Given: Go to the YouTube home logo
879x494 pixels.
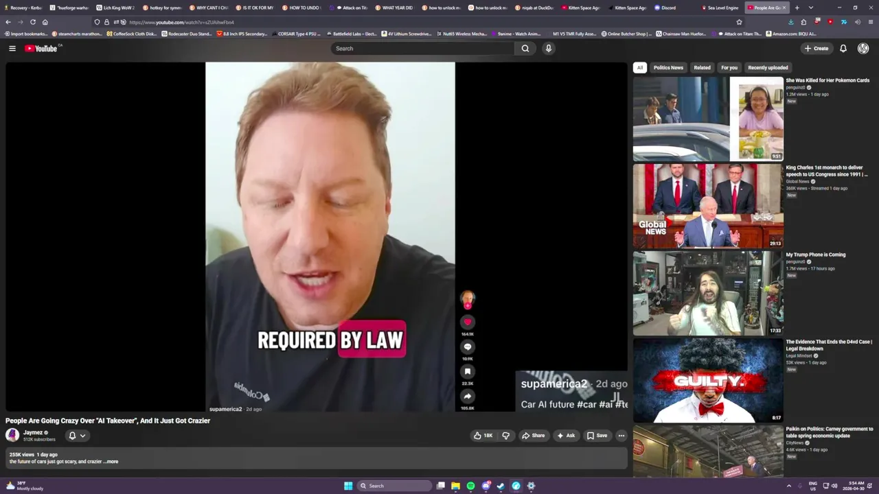Looking at the screenshot, I should pyautogui.click(x=41, y=49).
